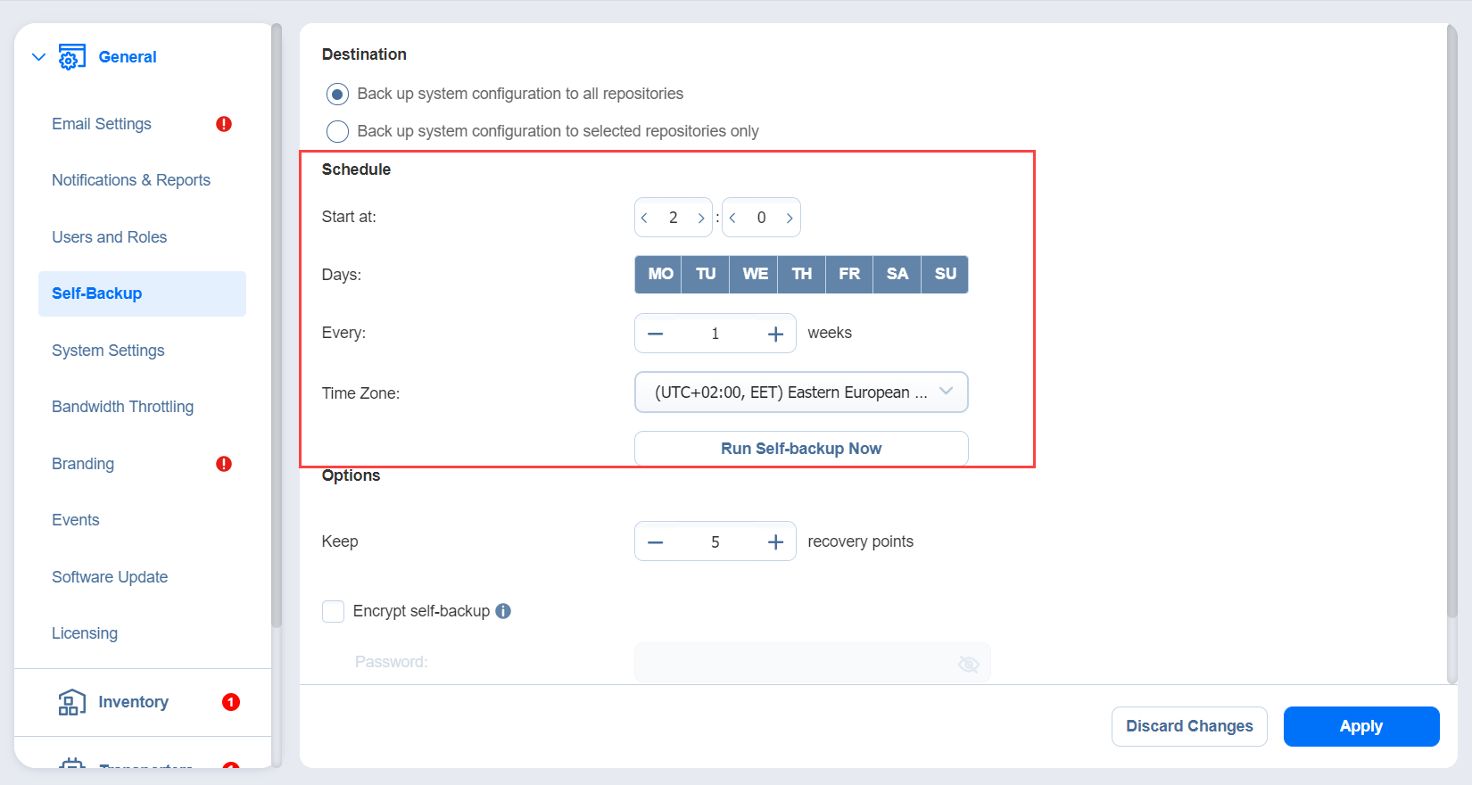Open the Software Update page
The height and width of the screenshot is (785, 1472).
pos(110,577)
